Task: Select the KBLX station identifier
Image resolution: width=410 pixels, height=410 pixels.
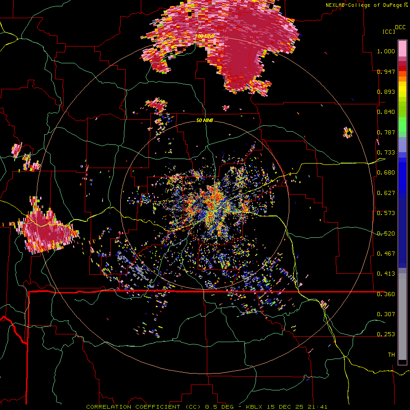Action: [x=255, y=407]
